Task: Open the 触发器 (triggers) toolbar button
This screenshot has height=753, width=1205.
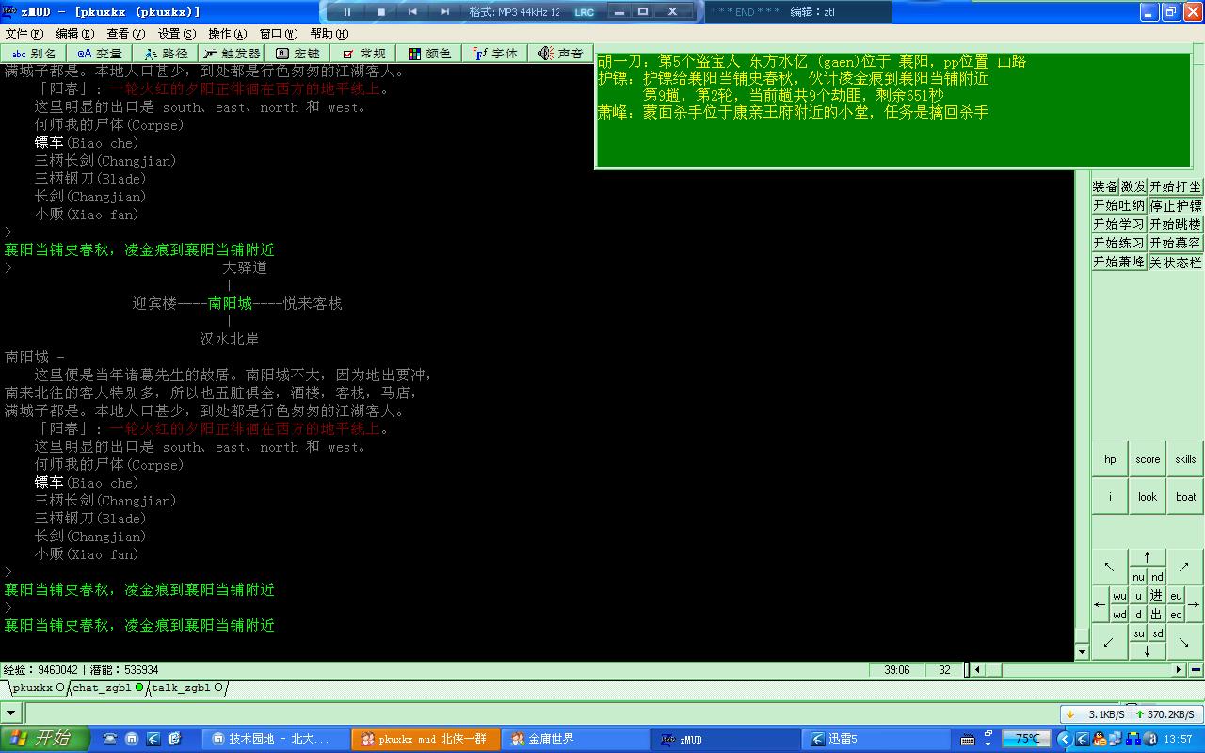Action: click(231, 54)
